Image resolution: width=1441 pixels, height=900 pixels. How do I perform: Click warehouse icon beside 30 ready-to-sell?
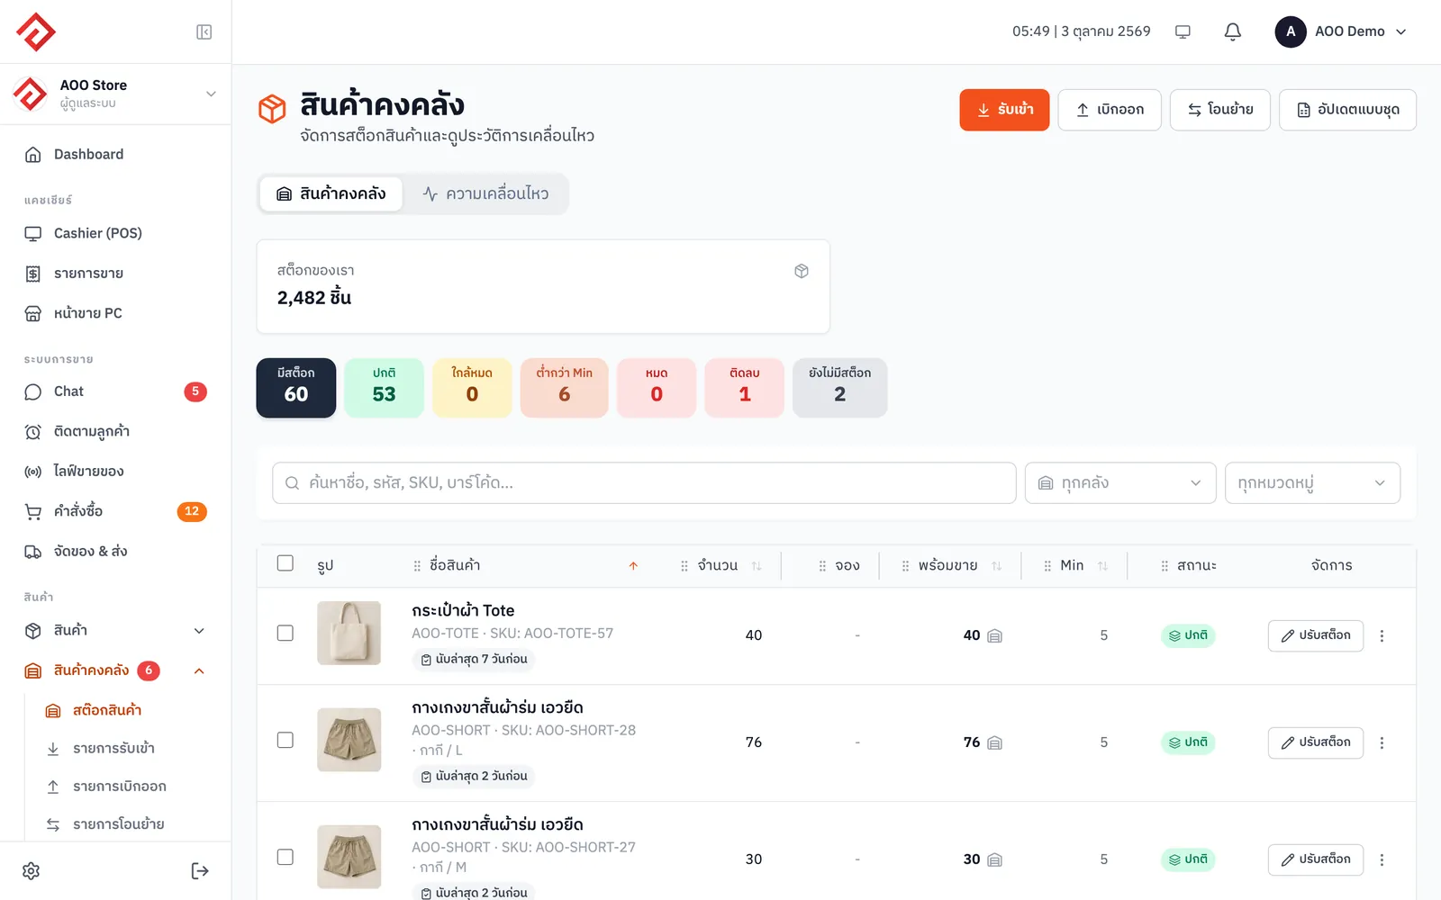[x=995, y=860]
